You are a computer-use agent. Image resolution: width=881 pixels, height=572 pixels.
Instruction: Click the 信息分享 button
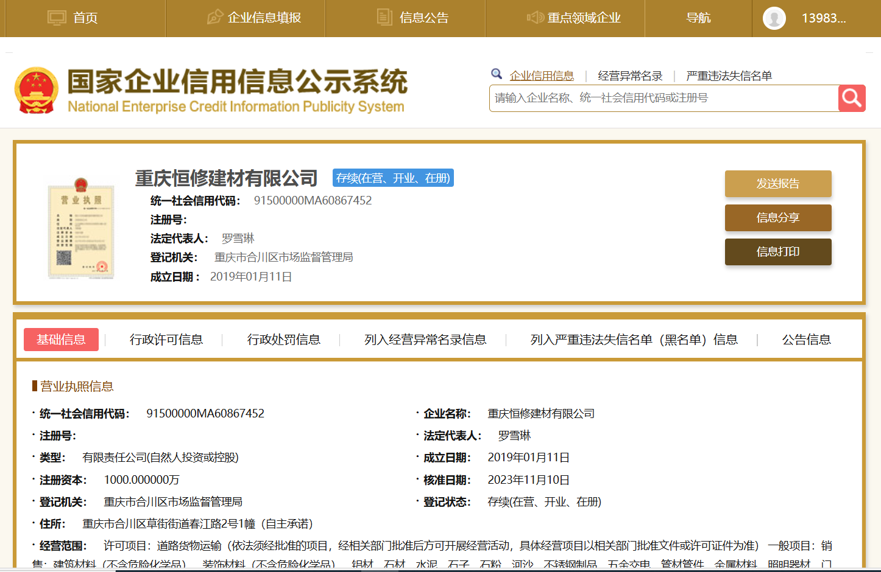point(778,218)
